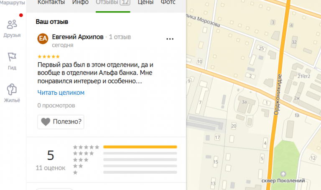Screen dimensions: 321x190
Task: Switch to the Цены tab
Action: pos(145,3)
